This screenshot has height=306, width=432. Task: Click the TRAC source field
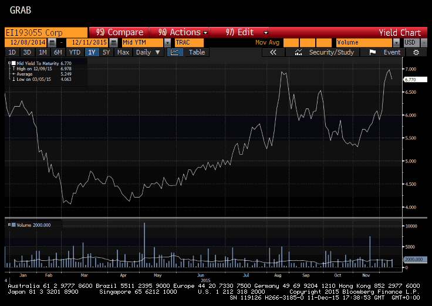[189, 43]
